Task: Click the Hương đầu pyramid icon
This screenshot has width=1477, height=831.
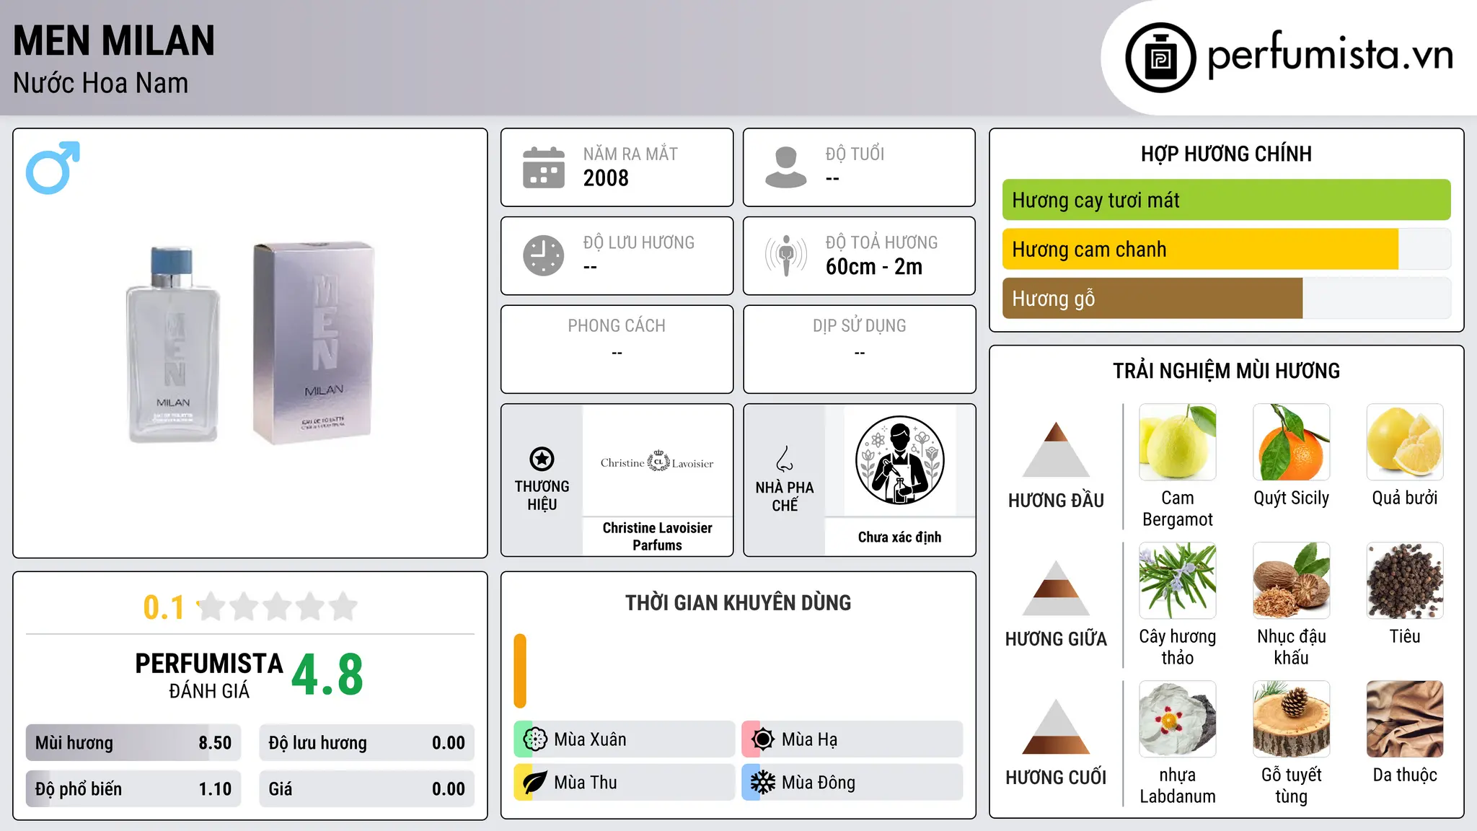Action: point(1056,449)
